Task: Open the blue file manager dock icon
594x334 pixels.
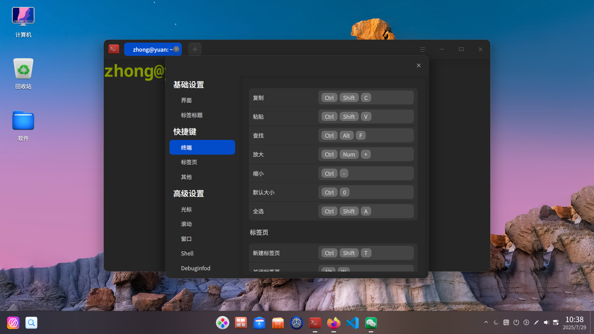Action: pos(259,323)
